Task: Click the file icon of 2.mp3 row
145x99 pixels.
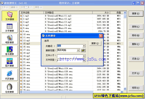Action: [x=21, y=19]
